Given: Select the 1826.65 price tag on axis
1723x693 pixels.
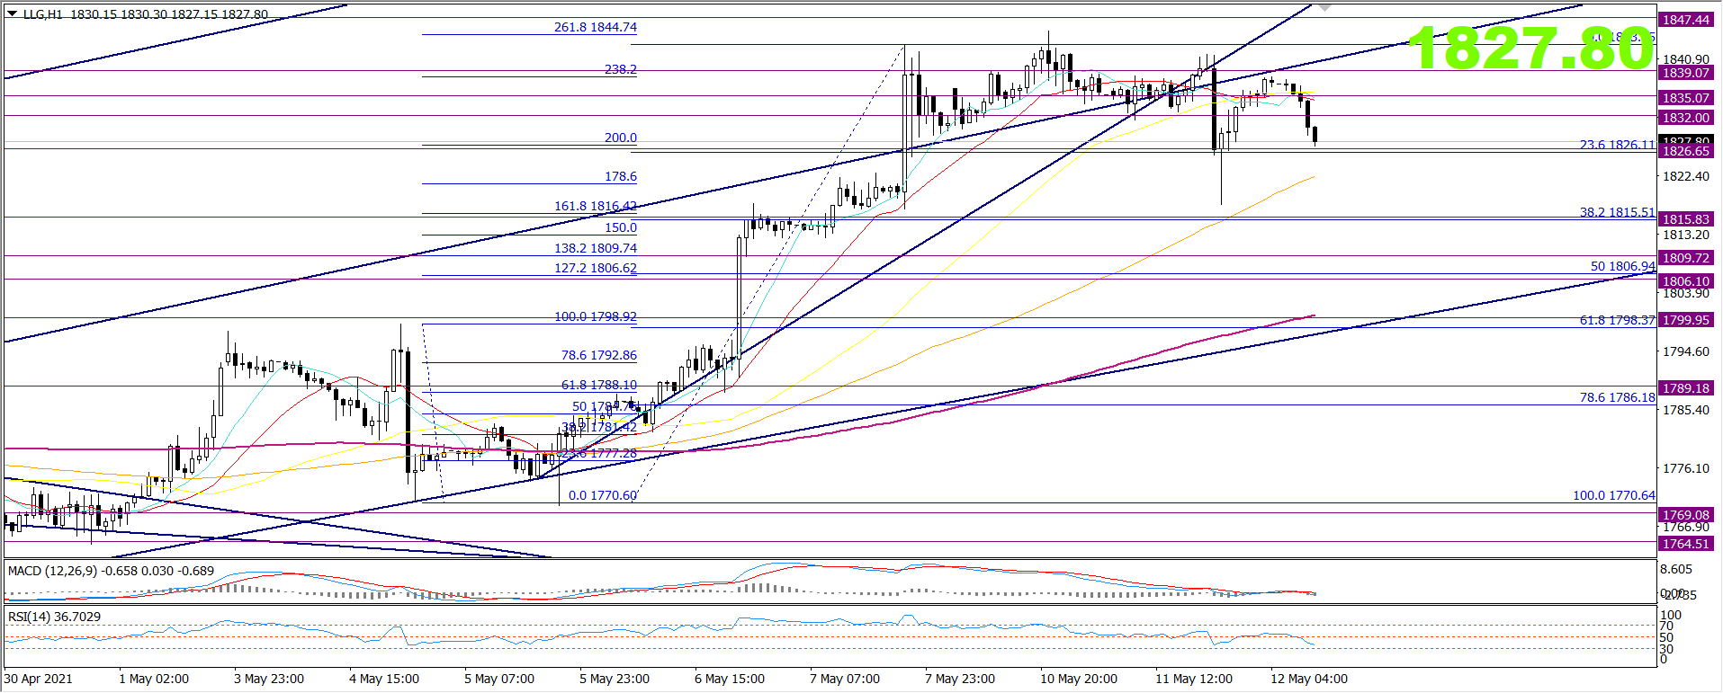Looking at the screenshot, I should (1686, 151).
